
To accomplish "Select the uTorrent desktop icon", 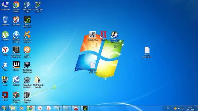I will point(5,36).
